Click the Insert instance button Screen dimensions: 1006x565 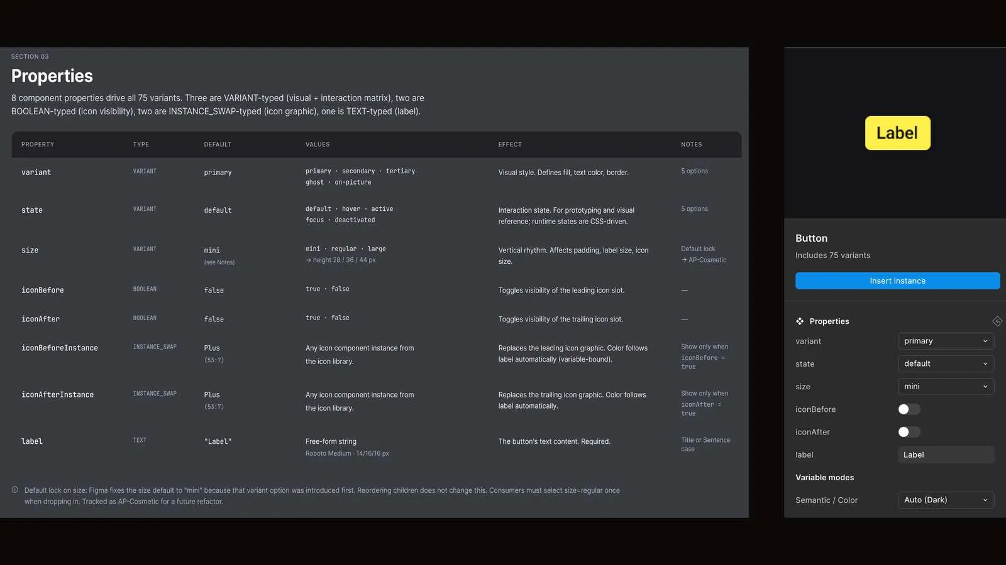(897, 281)
